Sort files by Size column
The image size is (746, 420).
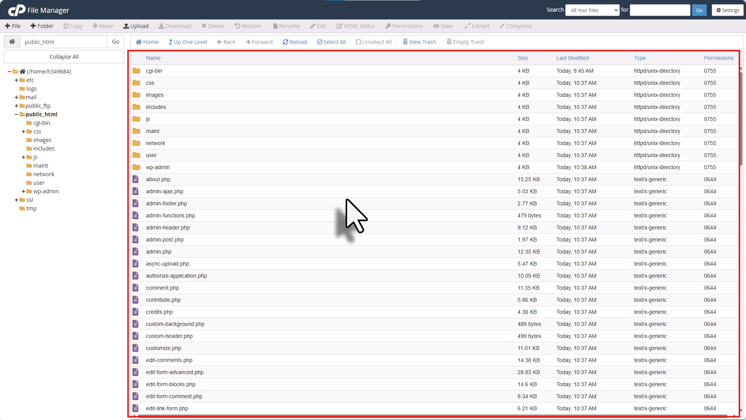pos(523,58)
